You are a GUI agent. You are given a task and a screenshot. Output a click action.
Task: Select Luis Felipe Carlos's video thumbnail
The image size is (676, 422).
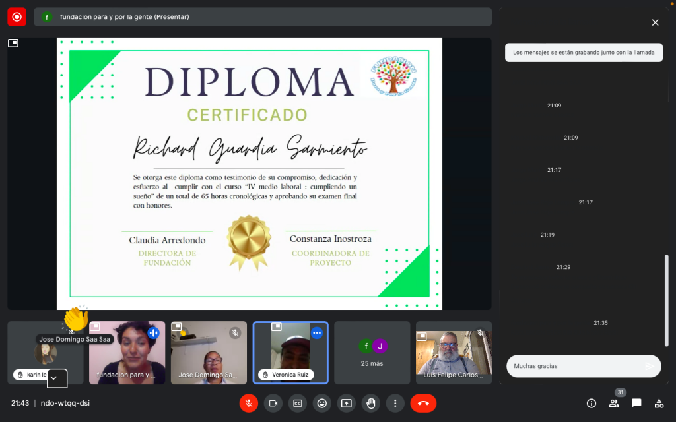pos(454,353)
